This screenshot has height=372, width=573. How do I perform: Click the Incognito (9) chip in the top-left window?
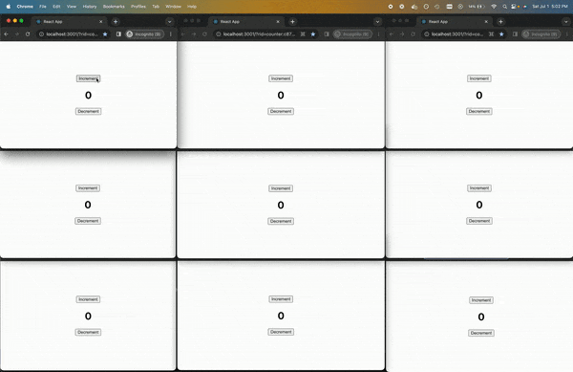click(143, 34)
